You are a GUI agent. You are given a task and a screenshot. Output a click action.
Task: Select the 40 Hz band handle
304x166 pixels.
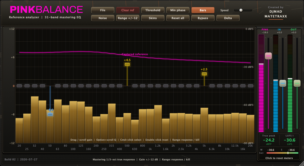click(43, 86)
